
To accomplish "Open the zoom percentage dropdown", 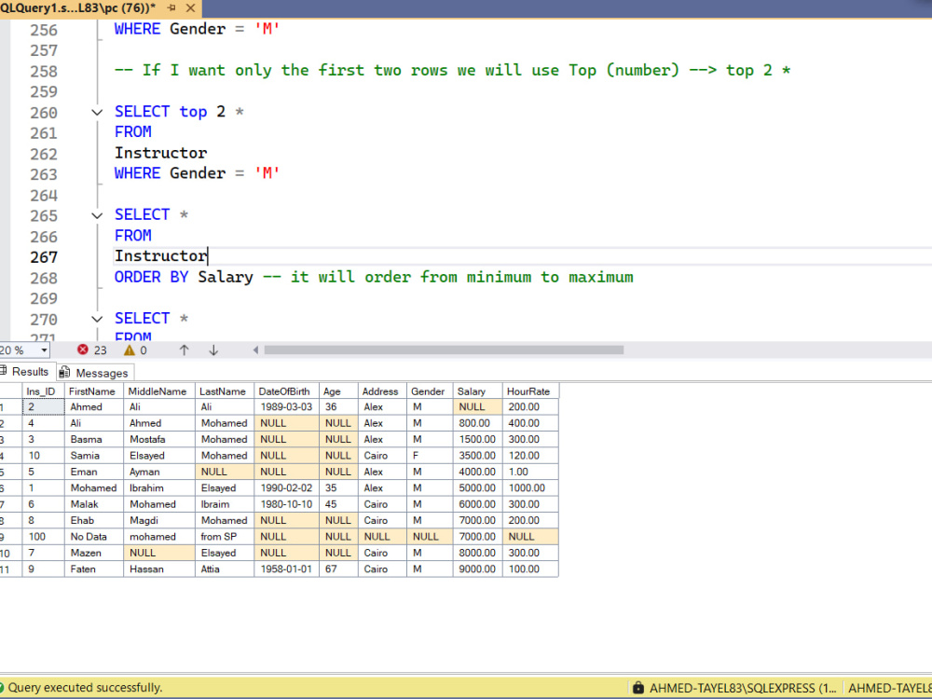I will 44,350.
